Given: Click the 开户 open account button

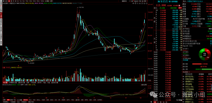Looking at the screenshot, I should point(180,8).
